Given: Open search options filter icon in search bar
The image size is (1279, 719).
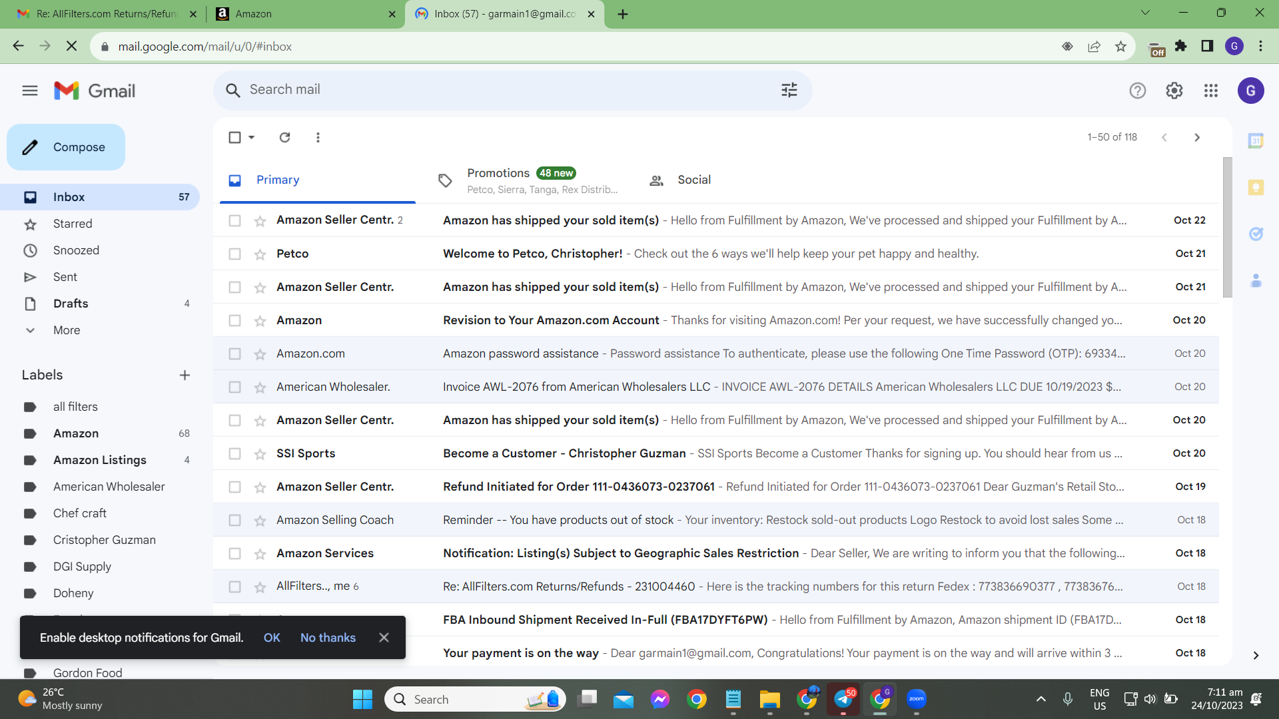Looking at the screenshot, I should coord(789,90).
